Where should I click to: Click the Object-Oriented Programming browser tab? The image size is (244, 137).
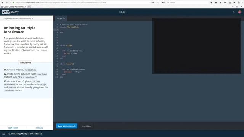[14, 7]
